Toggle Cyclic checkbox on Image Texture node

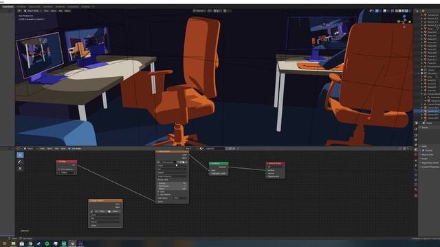click(x=158, y=192)
